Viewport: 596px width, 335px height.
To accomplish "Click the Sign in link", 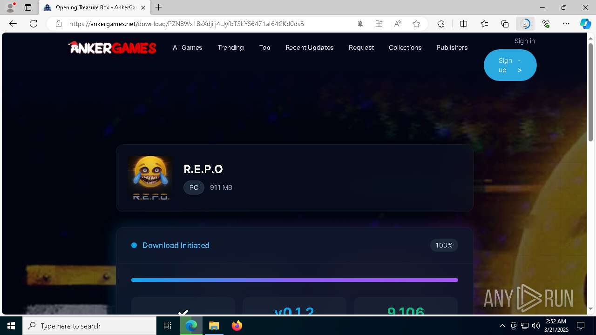I will tap(524, 41).
